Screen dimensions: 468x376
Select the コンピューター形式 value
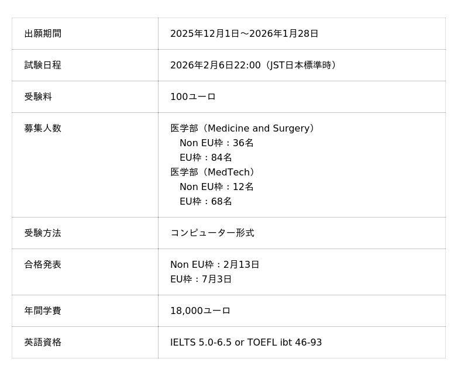(212, 233)
